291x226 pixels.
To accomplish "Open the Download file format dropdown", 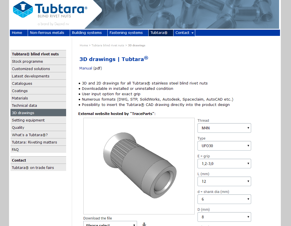I will click(x=110, y=224).
